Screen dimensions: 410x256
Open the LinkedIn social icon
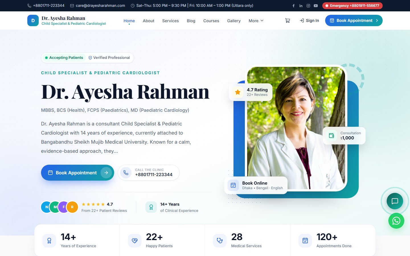[x=301, y=6]
